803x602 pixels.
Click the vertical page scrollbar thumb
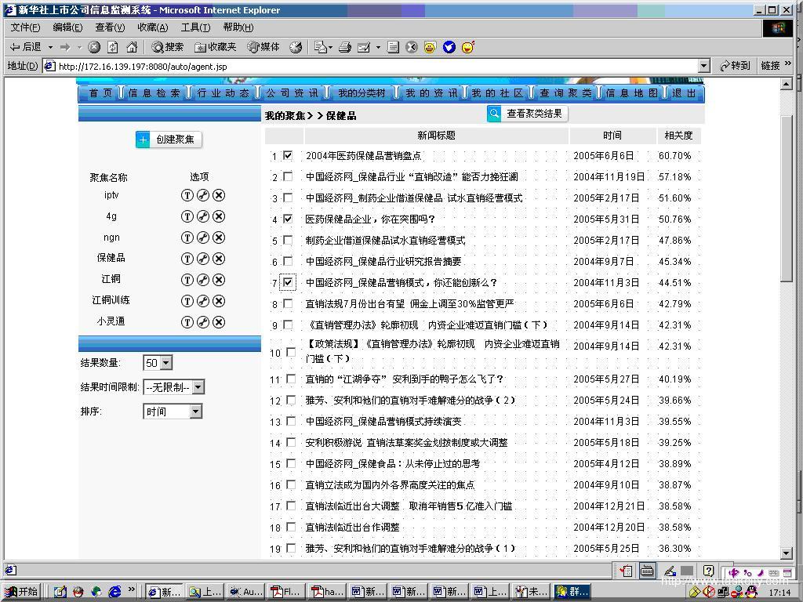(x=787, y=188)
